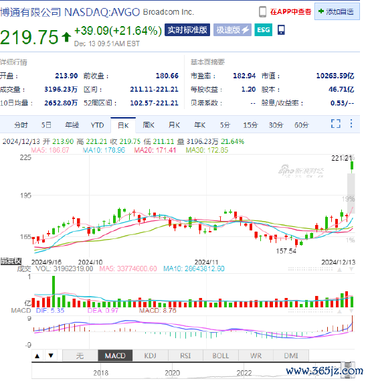Switch chart to 60分 interval
The height and width of the screenshot is (381, 368).
pyautogui.click(x=302, y=125)
